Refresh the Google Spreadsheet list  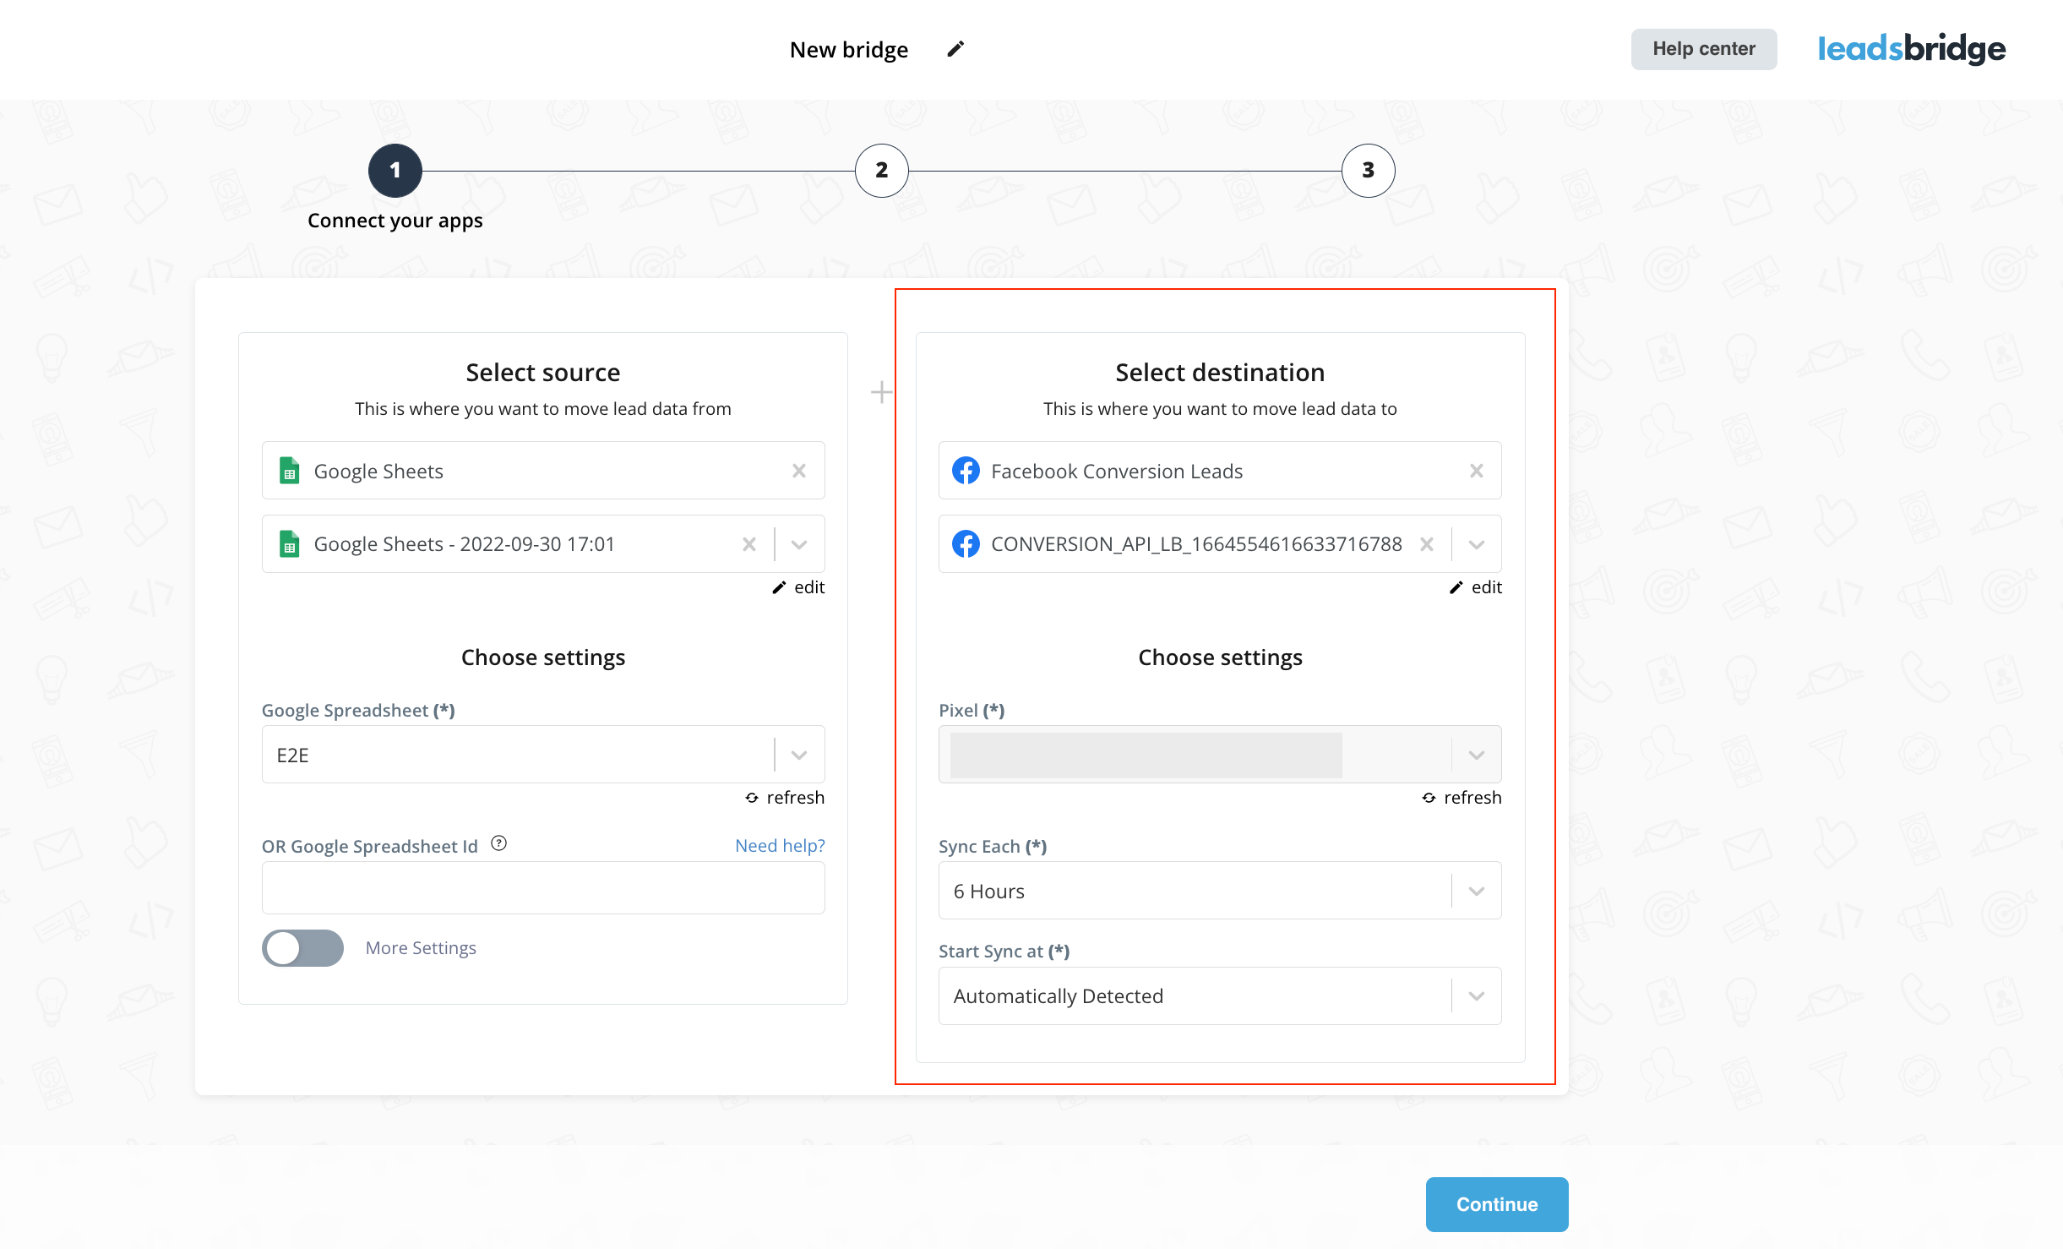coord(785,798)
